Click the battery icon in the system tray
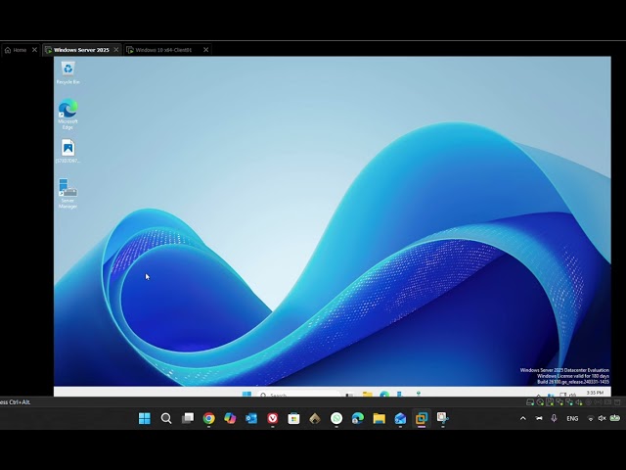626x470 pixels. tap(615, 418)
